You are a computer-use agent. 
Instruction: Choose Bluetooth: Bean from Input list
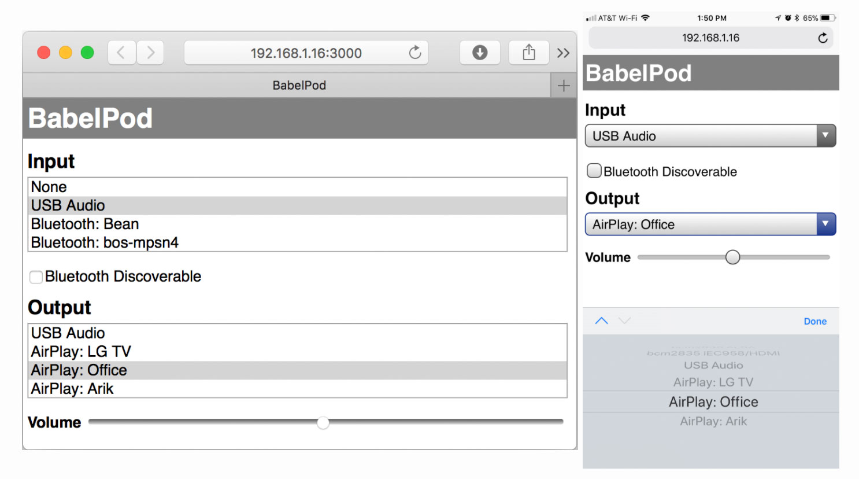tap(85, 224)
